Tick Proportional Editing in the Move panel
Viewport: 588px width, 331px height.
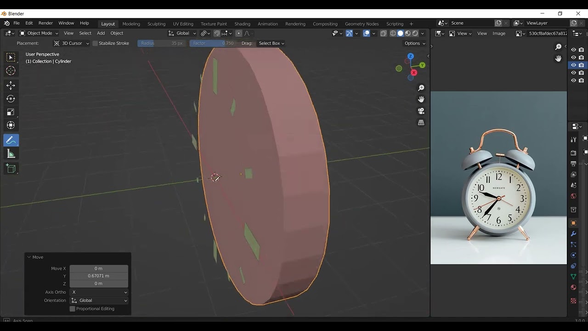(x=72, y=309)
